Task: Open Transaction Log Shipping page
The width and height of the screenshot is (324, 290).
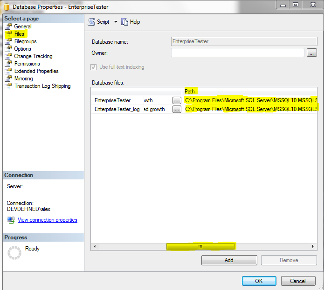Action: 42,86
